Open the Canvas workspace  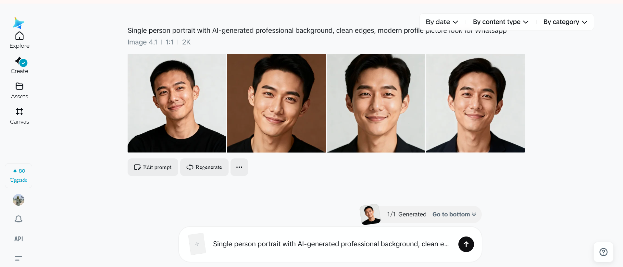click(19, 112)
